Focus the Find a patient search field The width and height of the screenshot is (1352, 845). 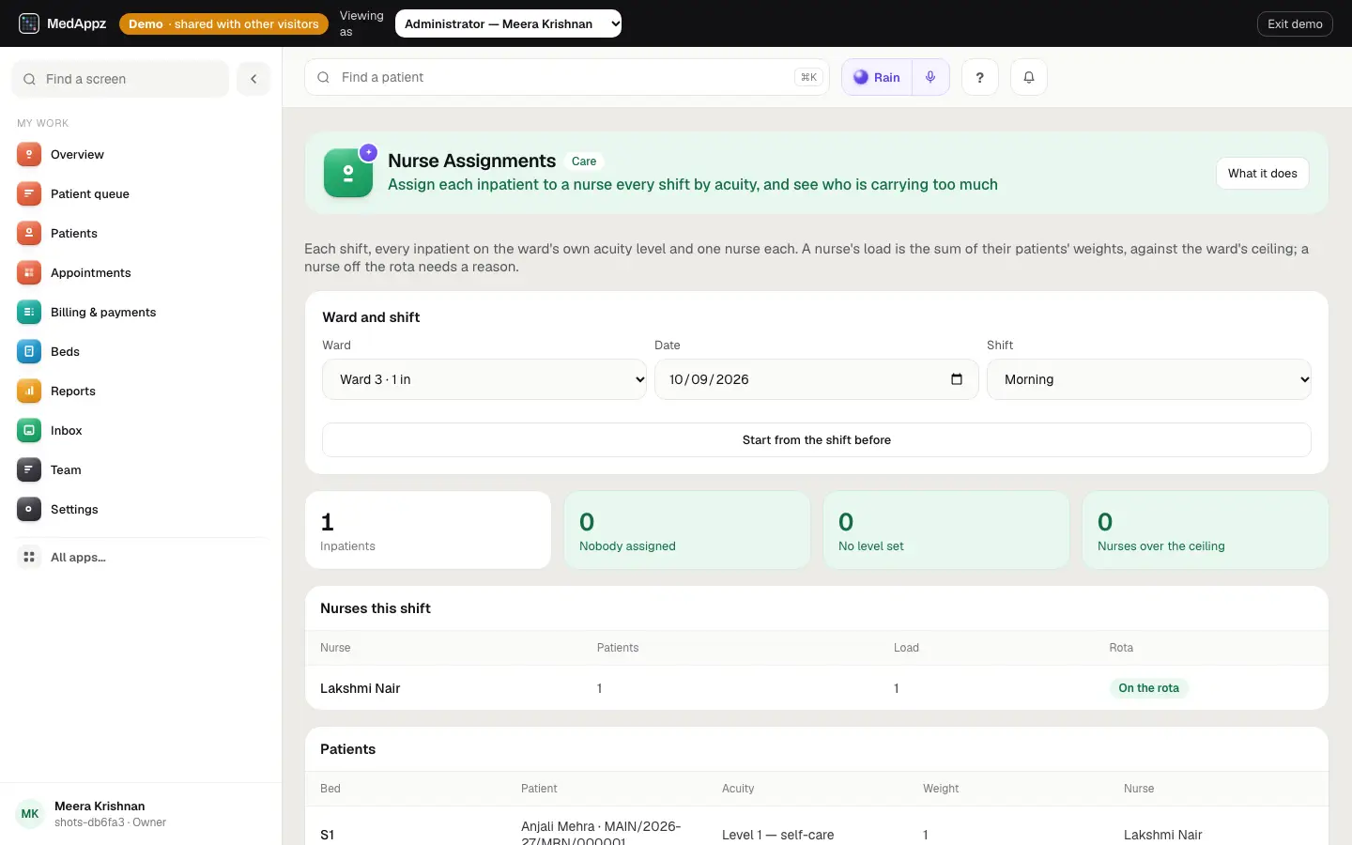(567, 77)
